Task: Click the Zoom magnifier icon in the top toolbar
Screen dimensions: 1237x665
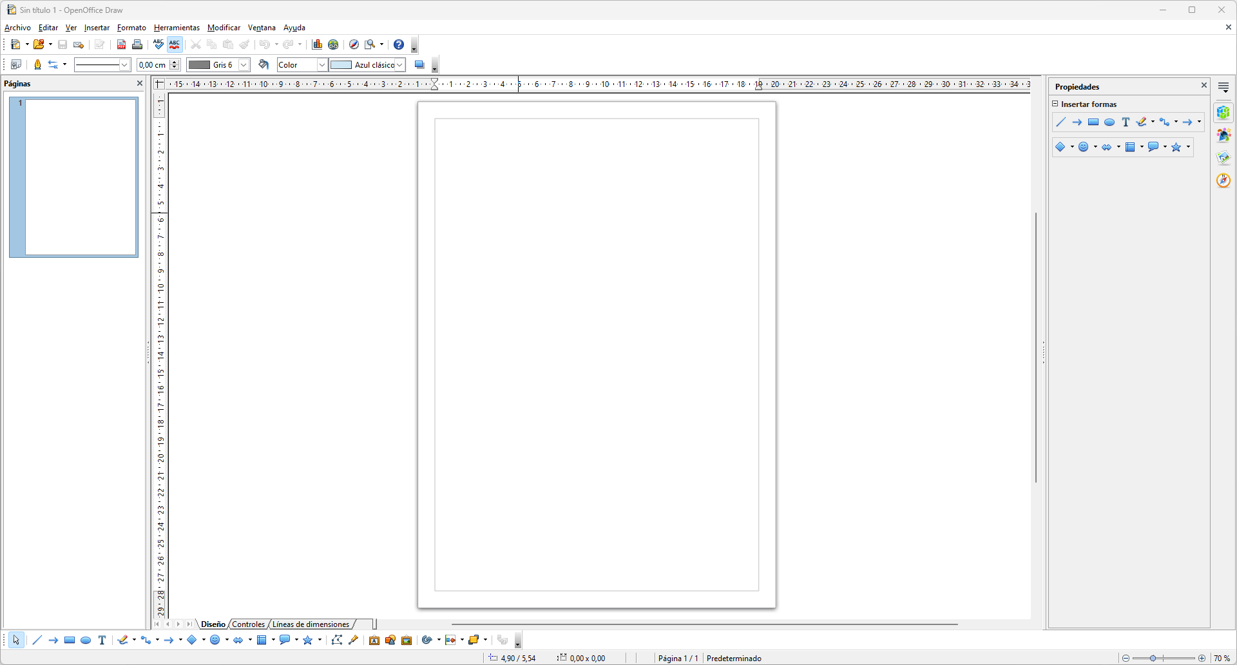Action: [370, 44]
